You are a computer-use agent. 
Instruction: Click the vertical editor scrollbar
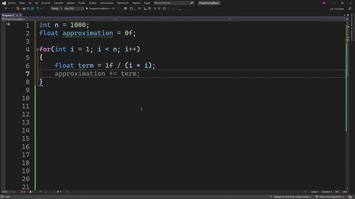tap(347, 105)
